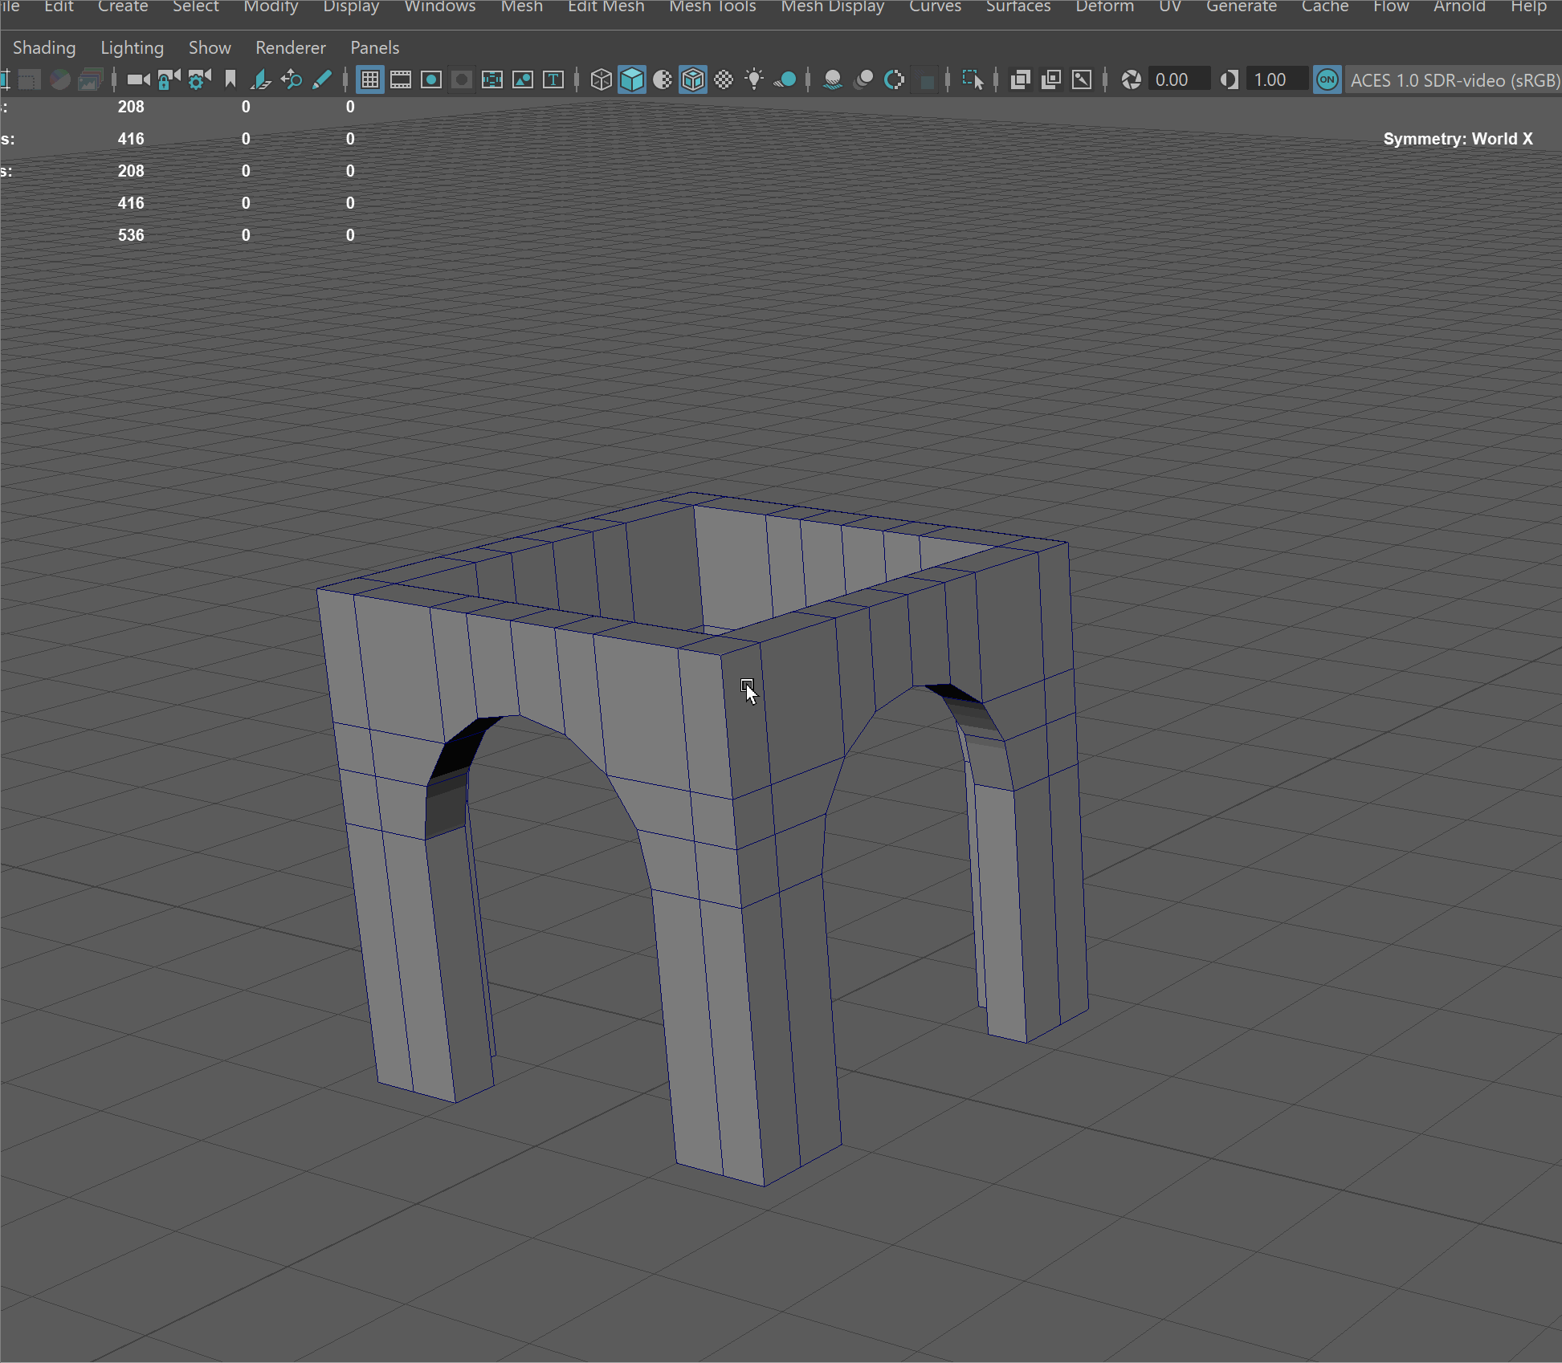Image resolution: width=1562 pixels, height=1363 pixels.
Task: Click the camera Bookmarks icon
Action: click(230, 79)
